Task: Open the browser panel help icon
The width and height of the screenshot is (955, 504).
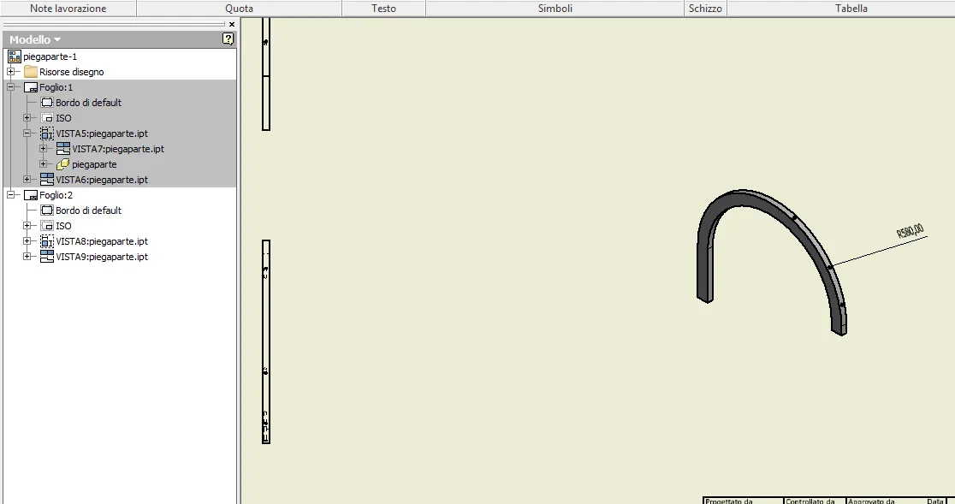Action: [228, 39]
